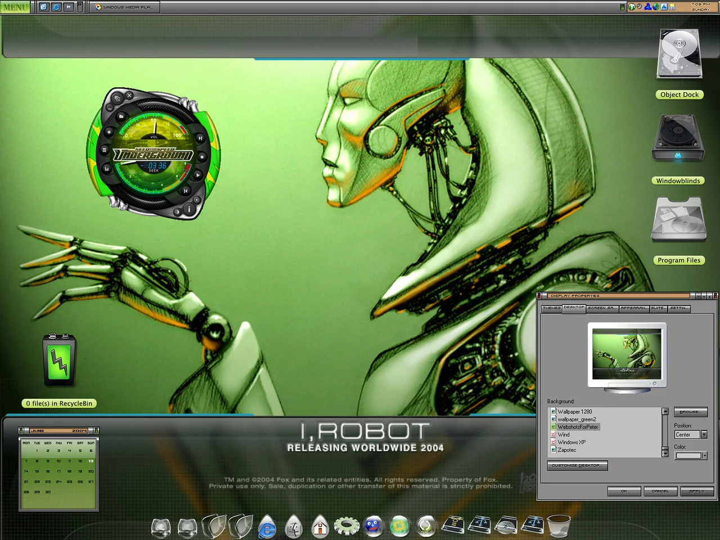Open the home icon in the dock

tap(320, 527)
